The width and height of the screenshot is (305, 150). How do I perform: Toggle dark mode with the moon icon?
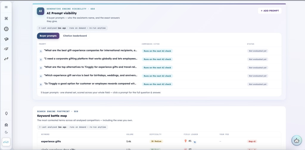(x=6, y=132)
